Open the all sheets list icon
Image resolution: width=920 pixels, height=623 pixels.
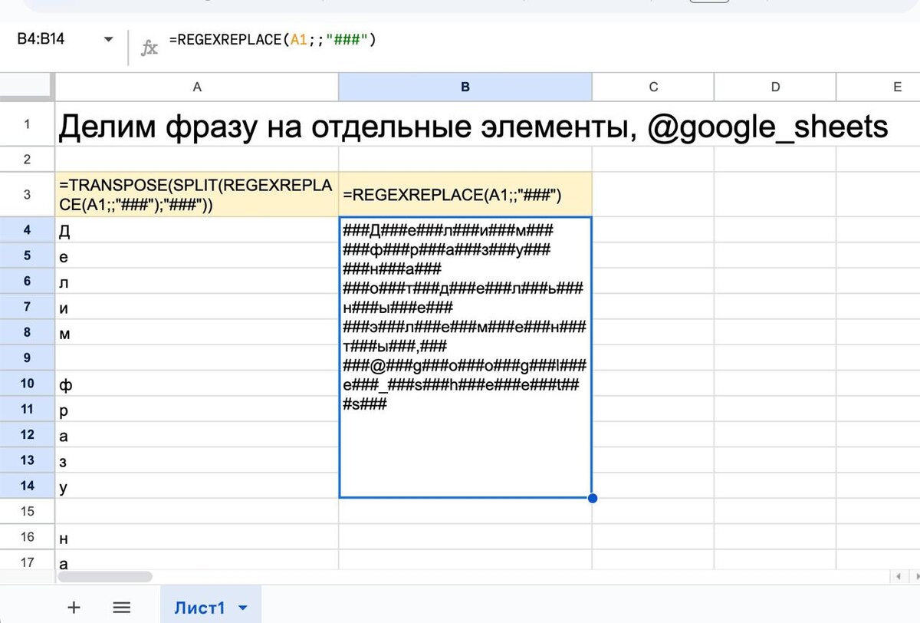click(121, 608)
